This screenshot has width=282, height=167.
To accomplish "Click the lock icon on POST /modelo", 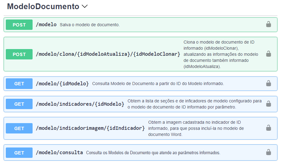I will (x=268, y=24).
